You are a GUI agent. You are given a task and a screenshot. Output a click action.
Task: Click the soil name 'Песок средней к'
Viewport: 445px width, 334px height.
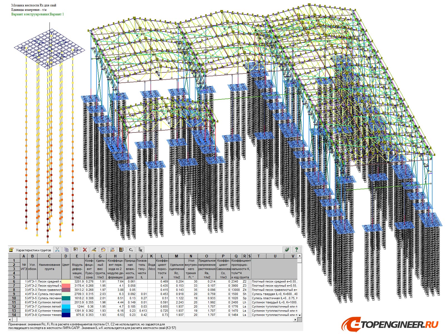pyautogui.click(x=50, y=281)
